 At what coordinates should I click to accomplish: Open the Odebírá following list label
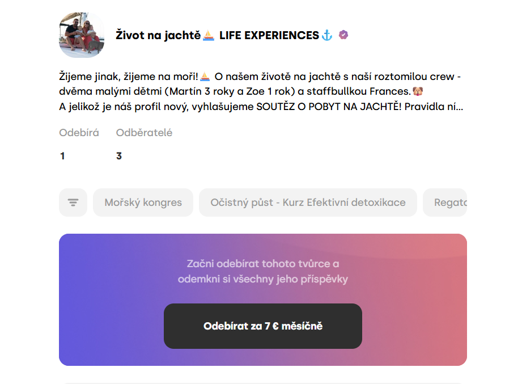pyautogui.click(x=79, y=133)
